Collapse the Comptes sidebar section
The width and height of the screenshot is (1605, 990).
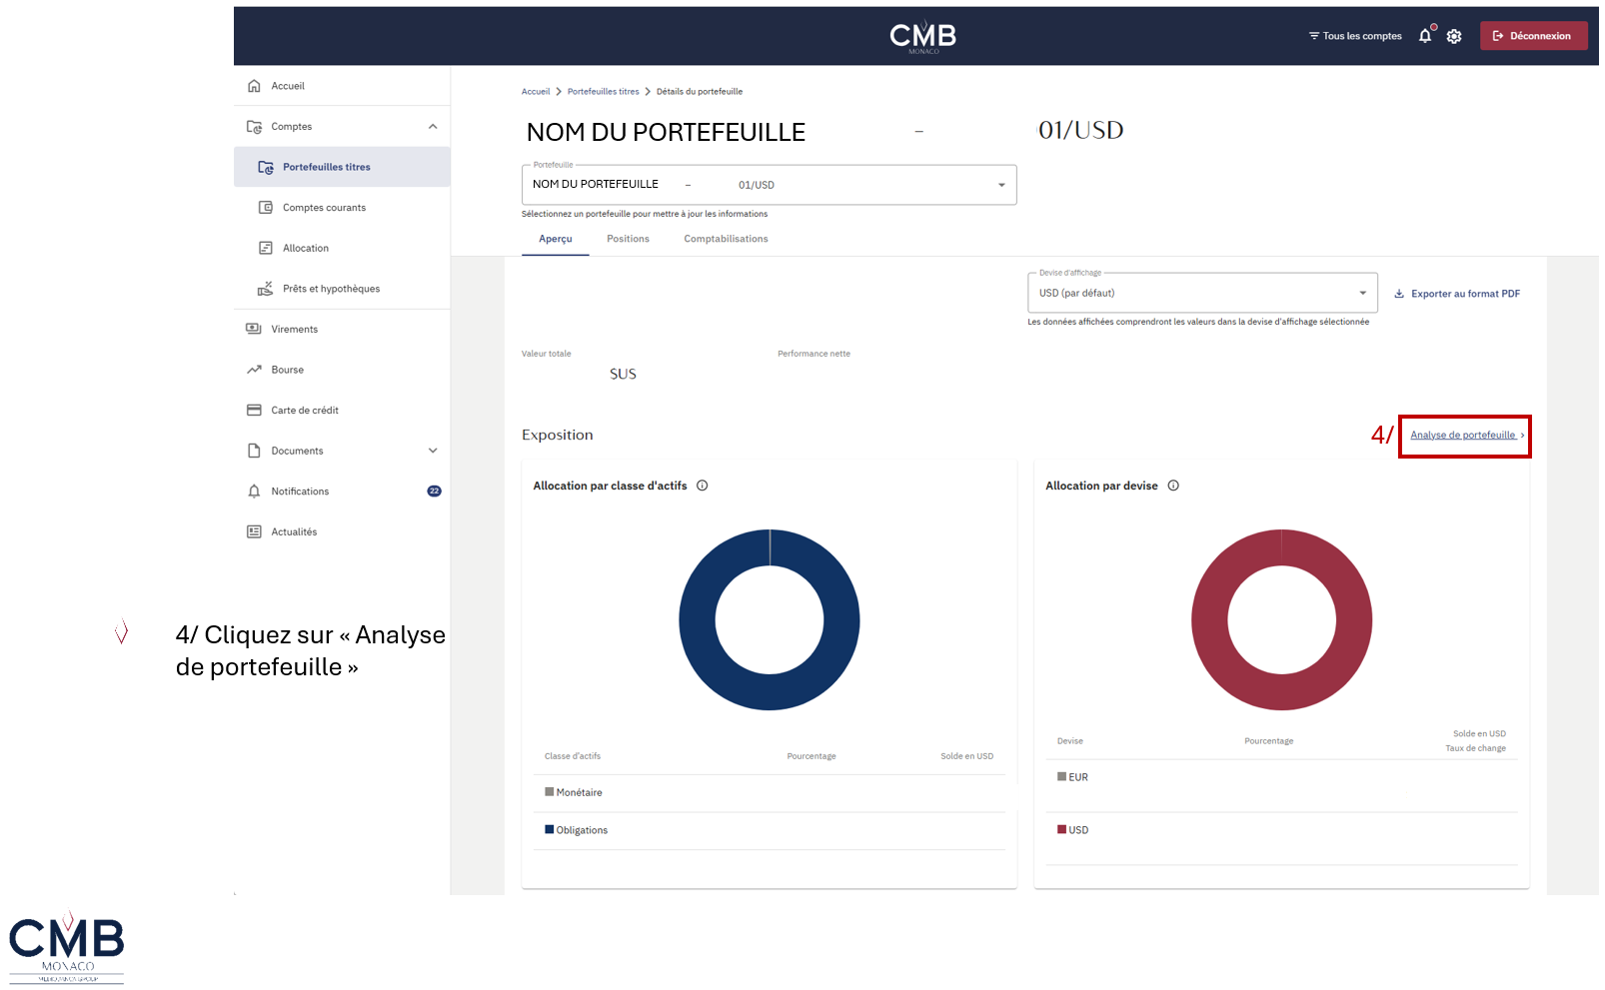point(433,127)
